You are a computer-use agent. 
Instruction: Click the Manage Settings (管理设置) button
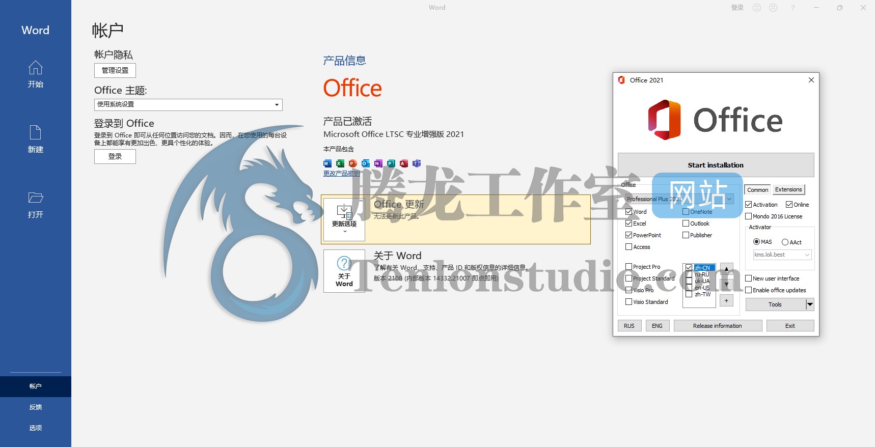[x=115, y=70]
